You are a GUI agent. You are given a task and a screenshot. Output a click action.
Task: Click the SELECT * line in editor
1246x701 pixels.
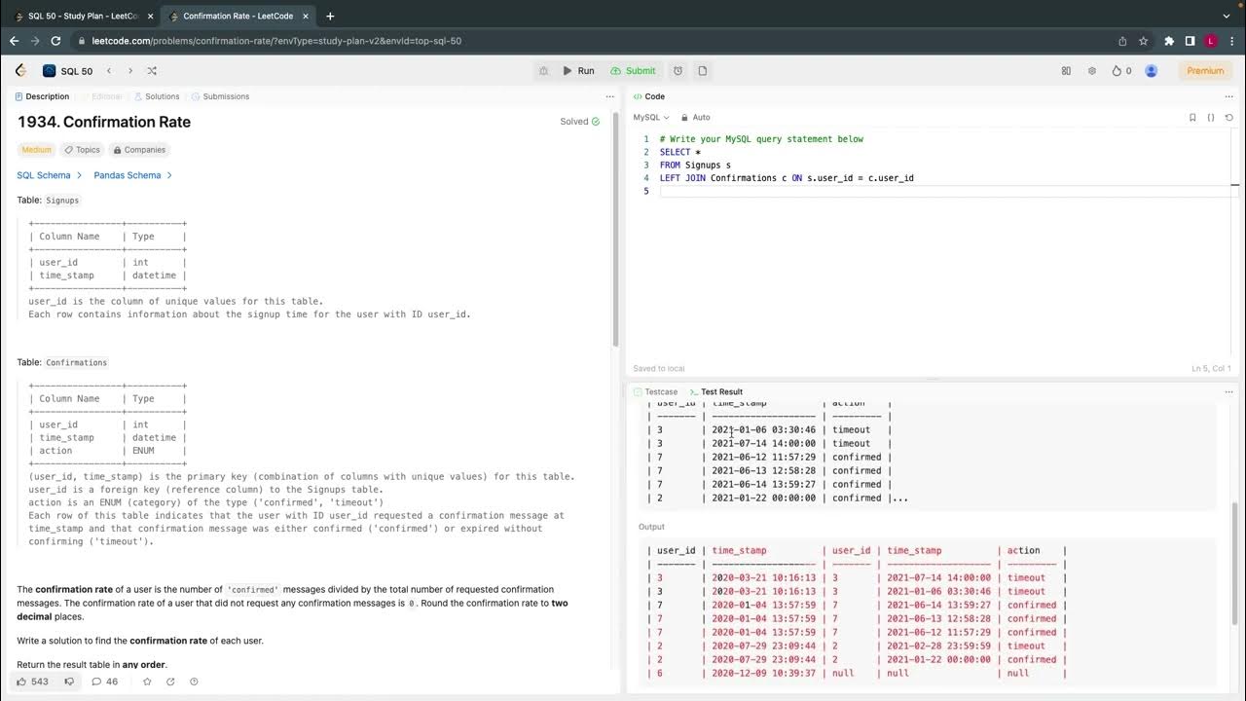[680, 152]
